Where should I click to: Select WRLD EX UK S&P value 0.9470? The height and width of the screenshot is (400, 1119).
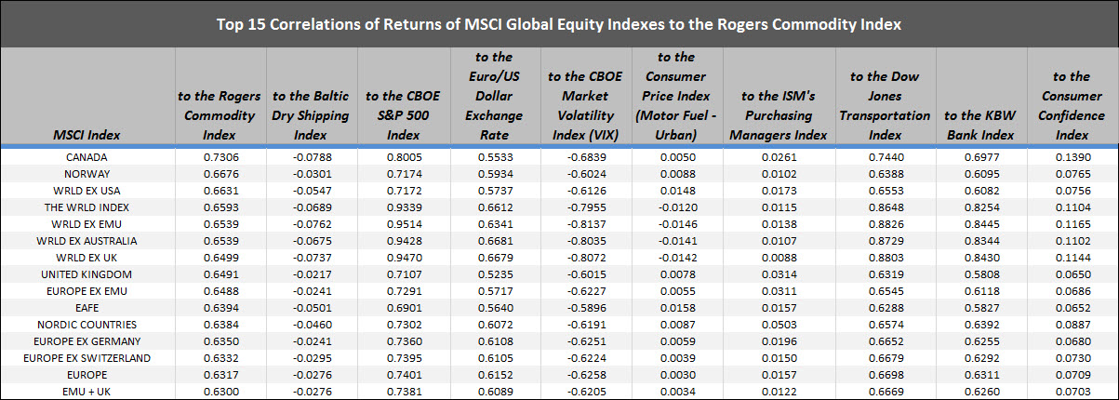coord(403,258)
